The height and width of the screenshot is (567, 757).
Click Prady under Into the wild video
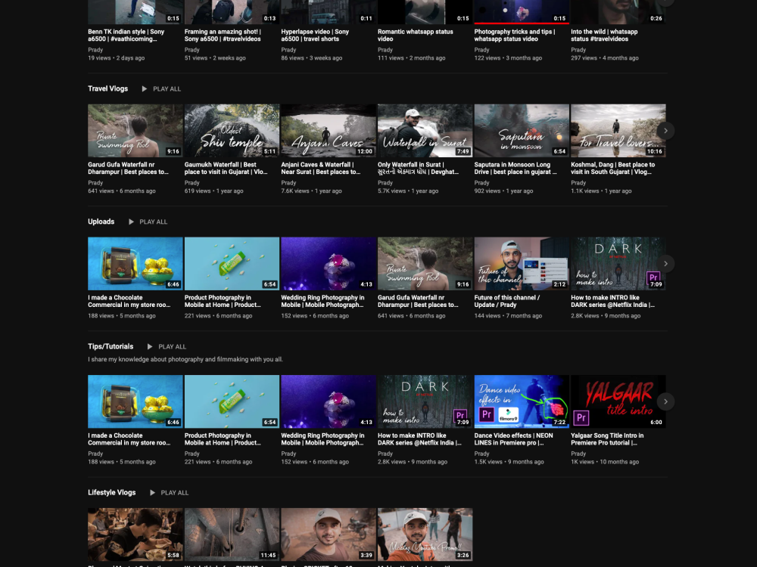[x=578, y=50]
